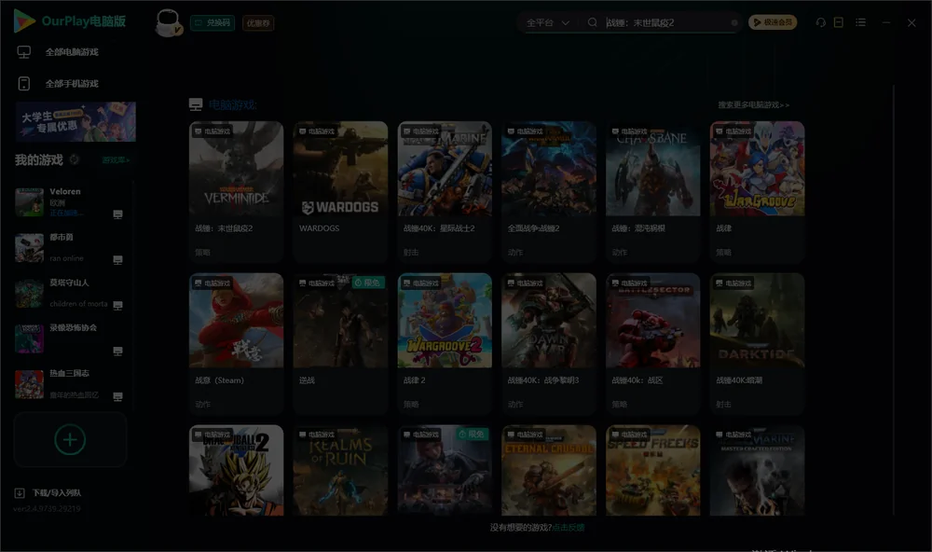This screenshot has width=932, height=552.
Task: Click the 电脑游戏 tag on WARDOGS card
Action: [x=317, y=131]
